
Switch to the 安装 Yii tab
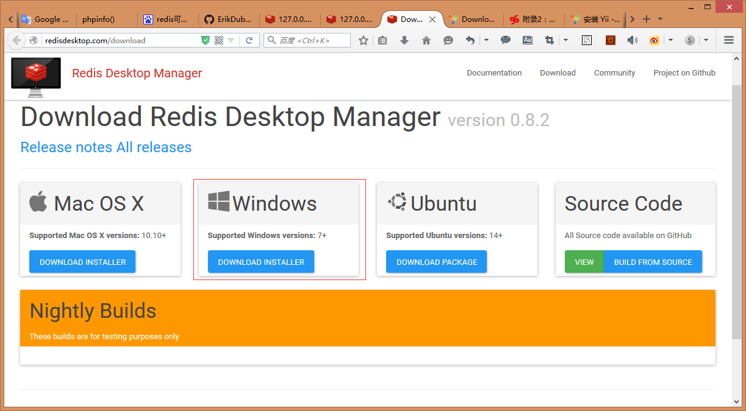[x=595, y=19]
